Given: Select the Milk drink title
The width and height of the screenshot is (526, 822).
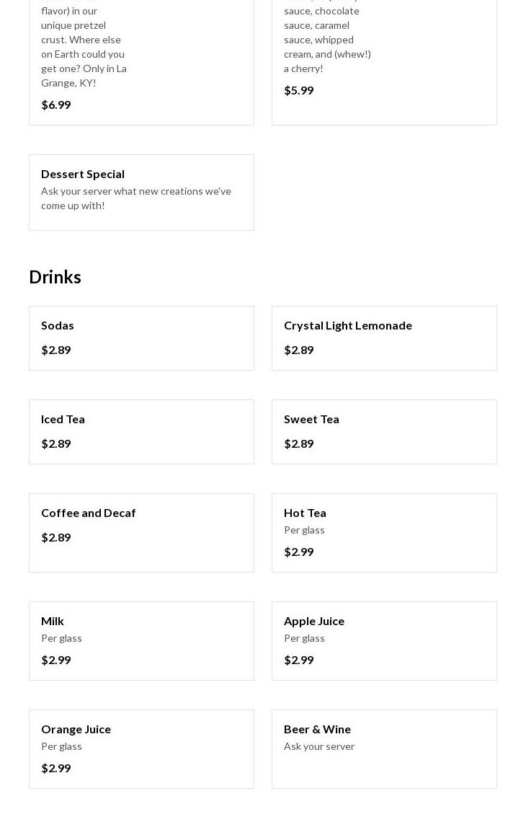Looking at the screenshot, I should (x=53, y=621).
